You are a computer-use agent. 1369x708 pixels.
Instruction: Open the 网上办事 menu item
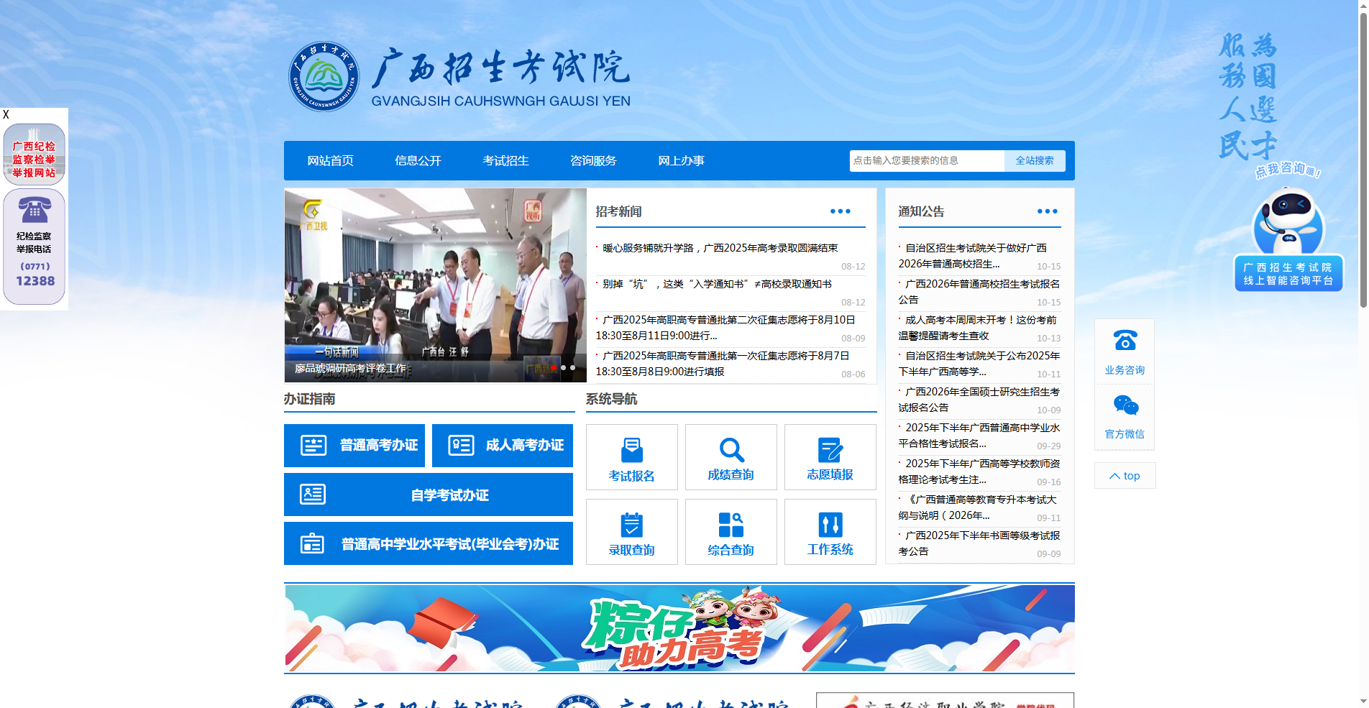coord(680,160)
